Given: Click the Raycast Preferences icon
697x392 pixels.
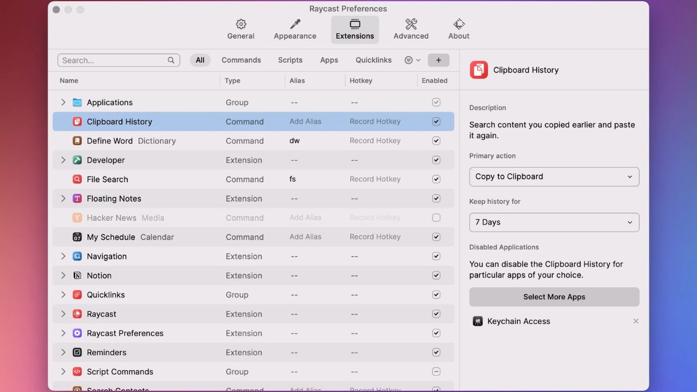Looking at the screenshot, I should pyautogui.click(x=77, y=333).
